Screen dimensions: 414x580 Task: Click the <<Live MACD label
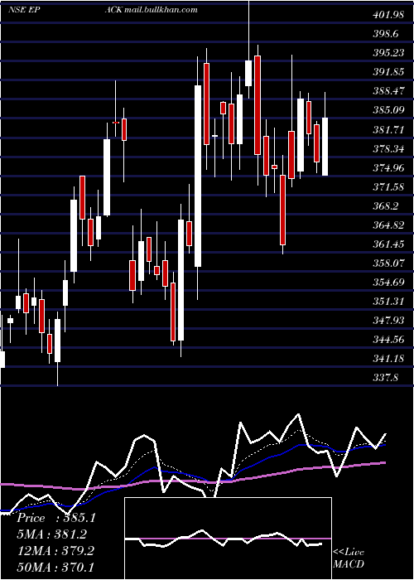[x=349, y=558]
